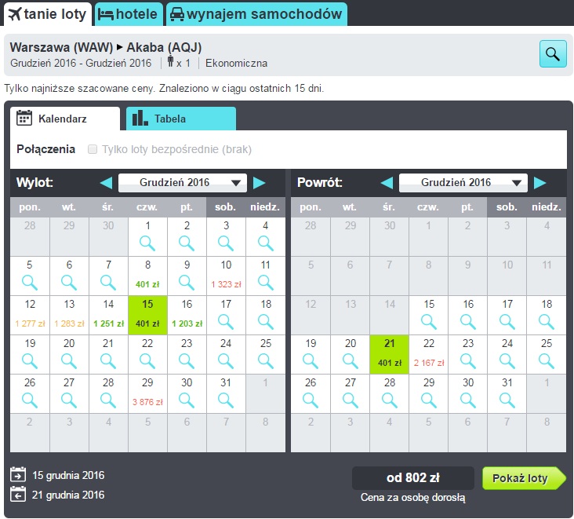Select departure December 29 priced 3 876 zł
Image resolution: width=574 pixels, height=519 pixels.
coord(147,394)
